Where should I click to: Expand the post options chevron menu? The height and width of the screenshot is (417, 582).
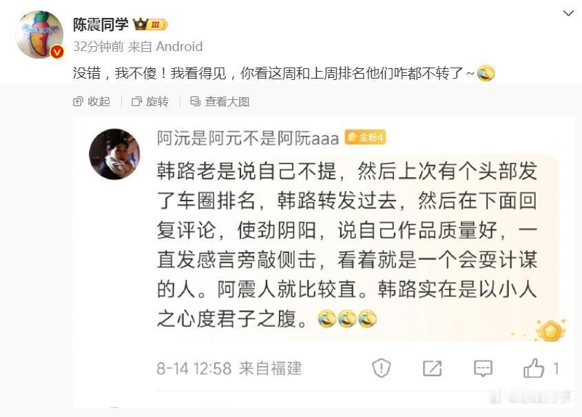coord(568,13)
